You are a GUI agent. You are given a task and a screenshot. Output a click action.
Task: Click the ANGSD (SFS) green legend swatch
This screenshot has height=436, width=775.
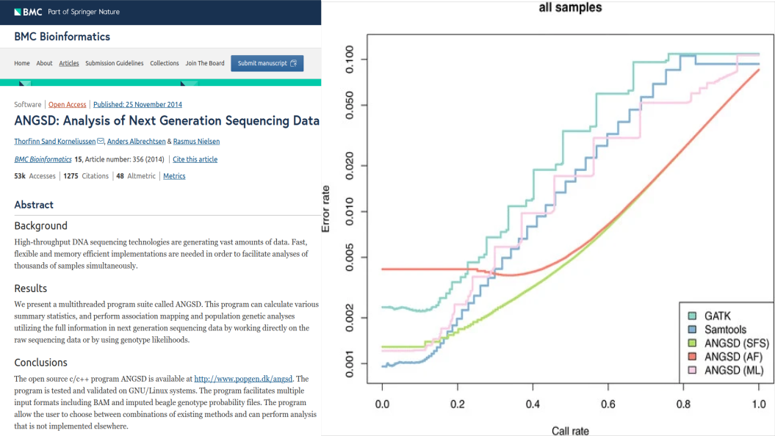pos(691,343)
